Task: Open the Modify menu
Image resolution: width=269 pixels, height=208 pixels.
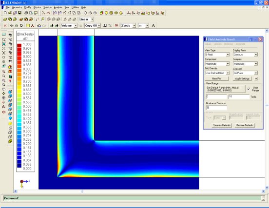Action: click(27, 7)
